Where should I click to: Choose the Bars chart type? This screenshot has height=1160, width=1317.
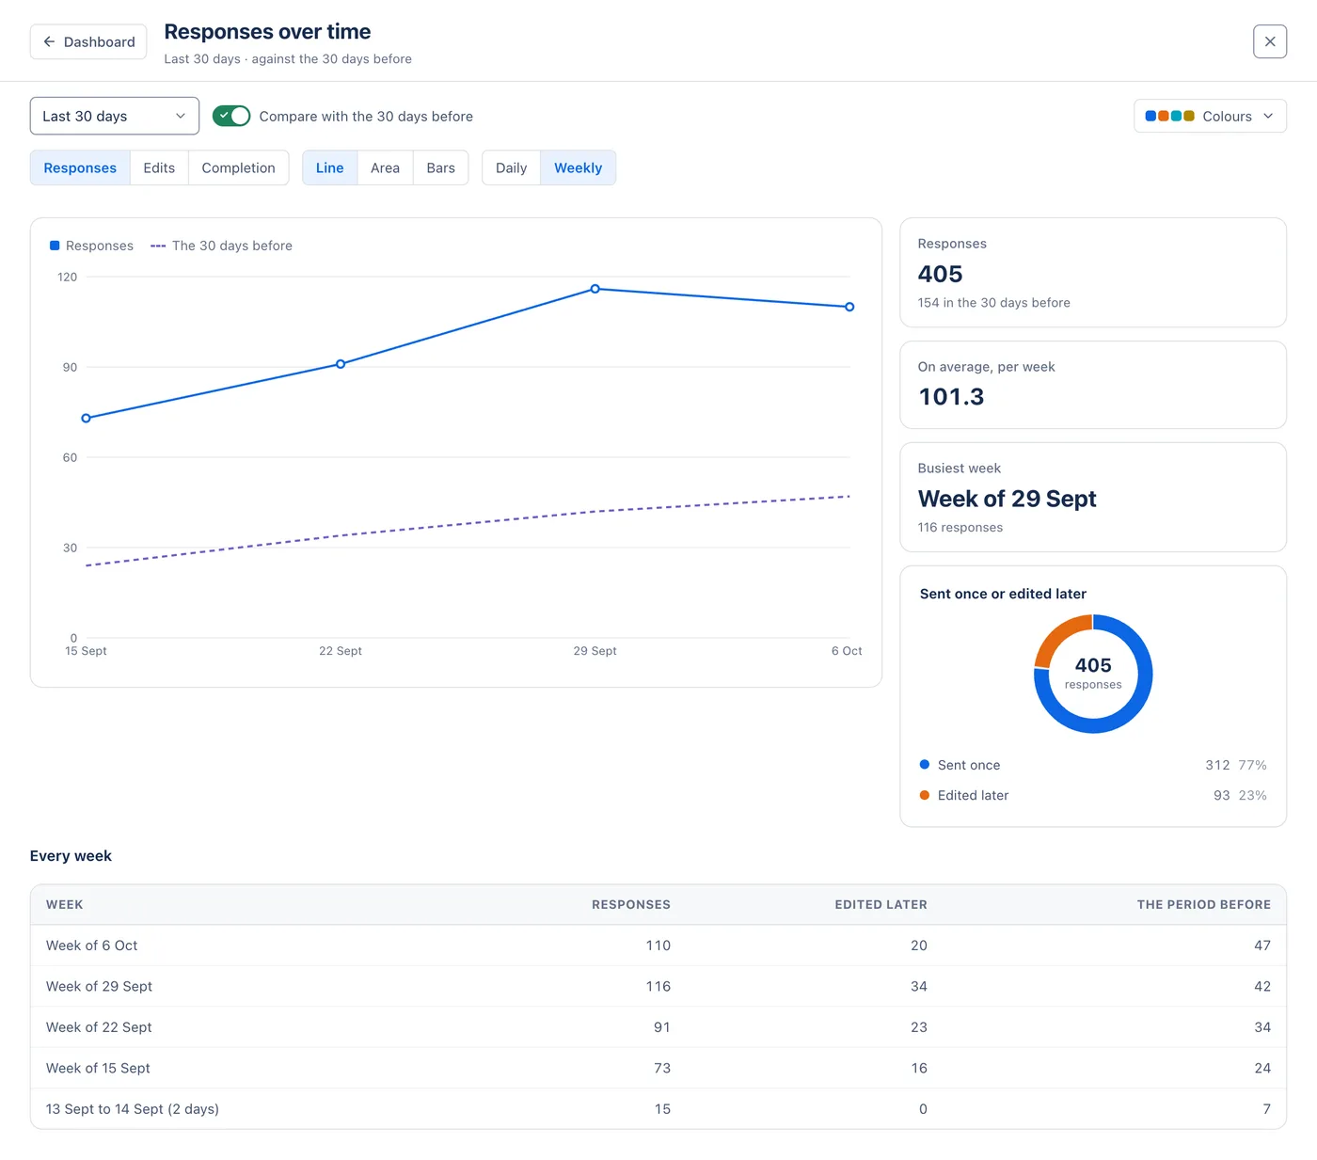coord(440,167)
